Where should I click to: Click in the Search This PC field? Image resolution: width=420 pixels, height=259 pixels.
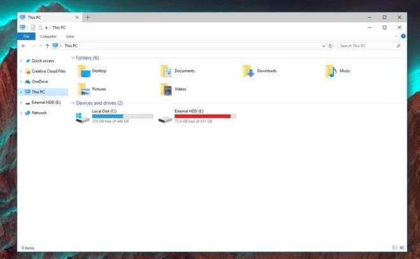coord(370,46)
